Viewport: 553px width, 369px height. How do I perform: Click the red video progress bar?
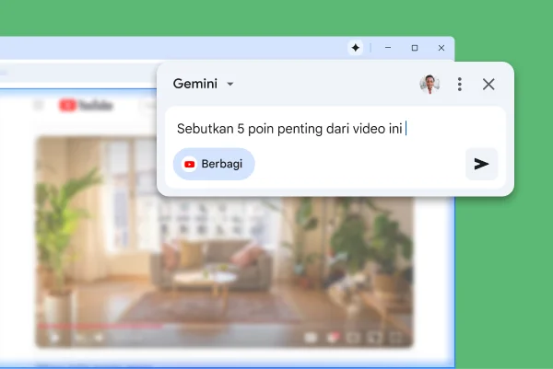pos(100,327)
